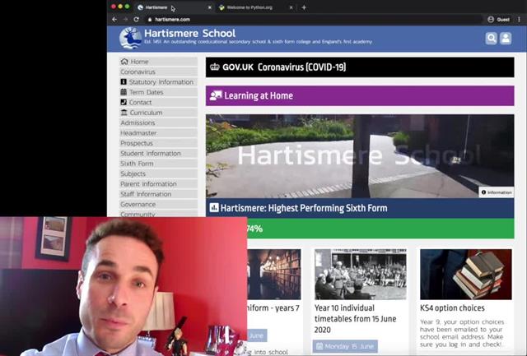Click the Hartismere School header title
527x356 pixels.
190,33
